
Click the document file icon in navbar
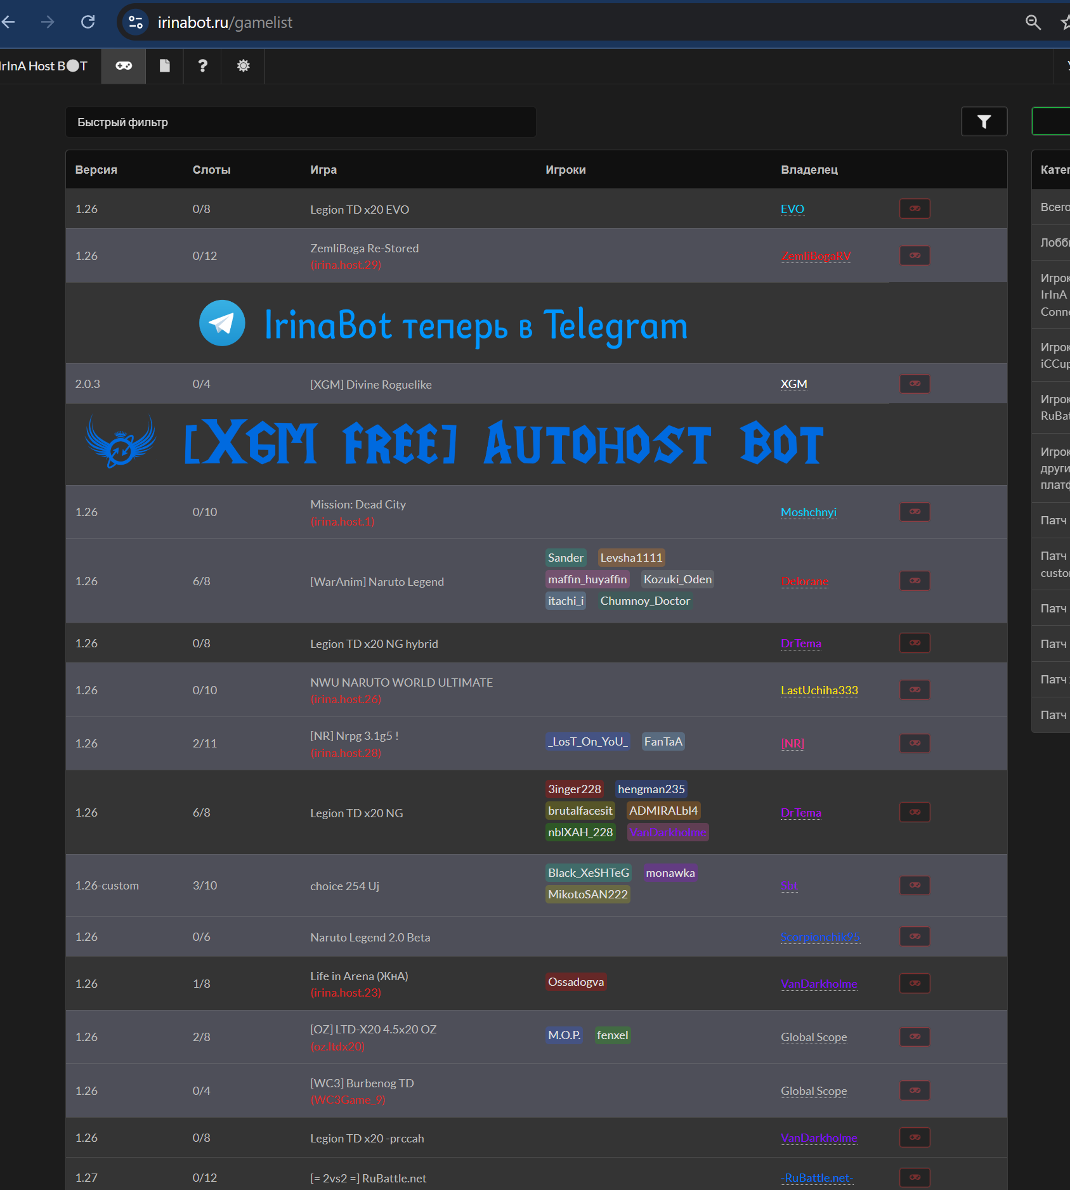(164, 66)
